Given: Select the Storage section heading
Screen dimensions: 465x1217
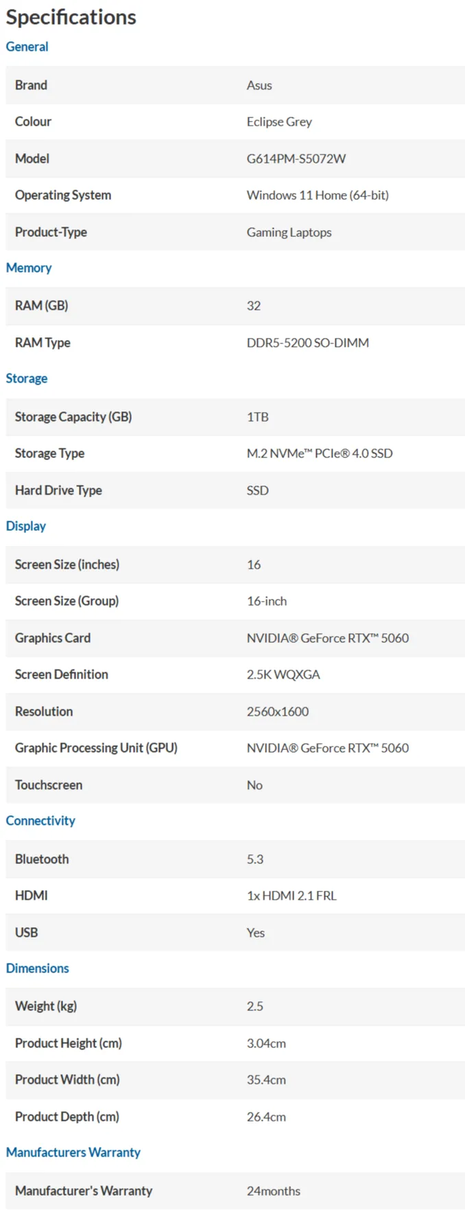Looking at the screenshot, I should 27,378.
